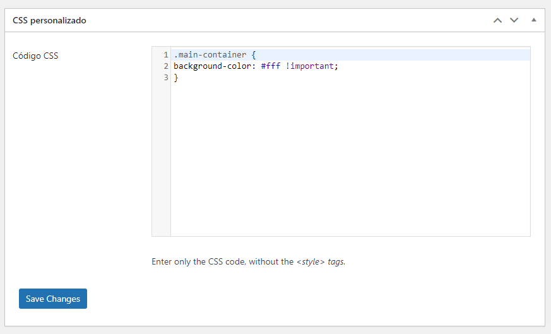Click line number 1 in the gutter
The image size is (551, 334).
coord(166,55)
